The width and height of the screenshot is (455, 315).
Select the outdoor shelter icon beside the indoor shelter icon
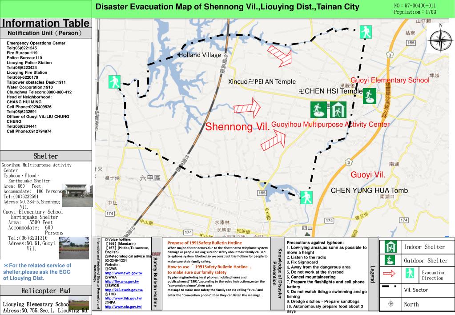point(318,110)
